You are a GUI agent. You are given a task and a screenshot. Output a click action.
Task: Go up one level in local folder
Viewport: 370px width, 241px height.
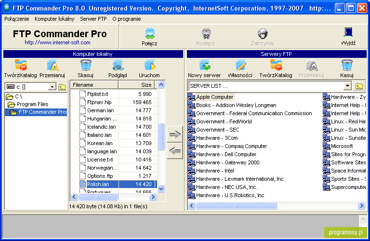(62, 87)
